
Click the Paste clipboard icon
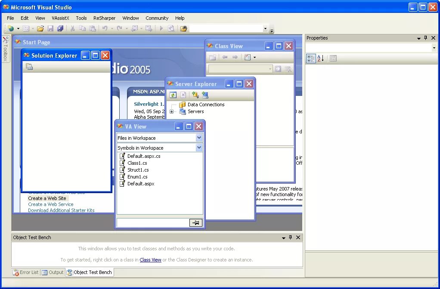[x=93, y=28]
